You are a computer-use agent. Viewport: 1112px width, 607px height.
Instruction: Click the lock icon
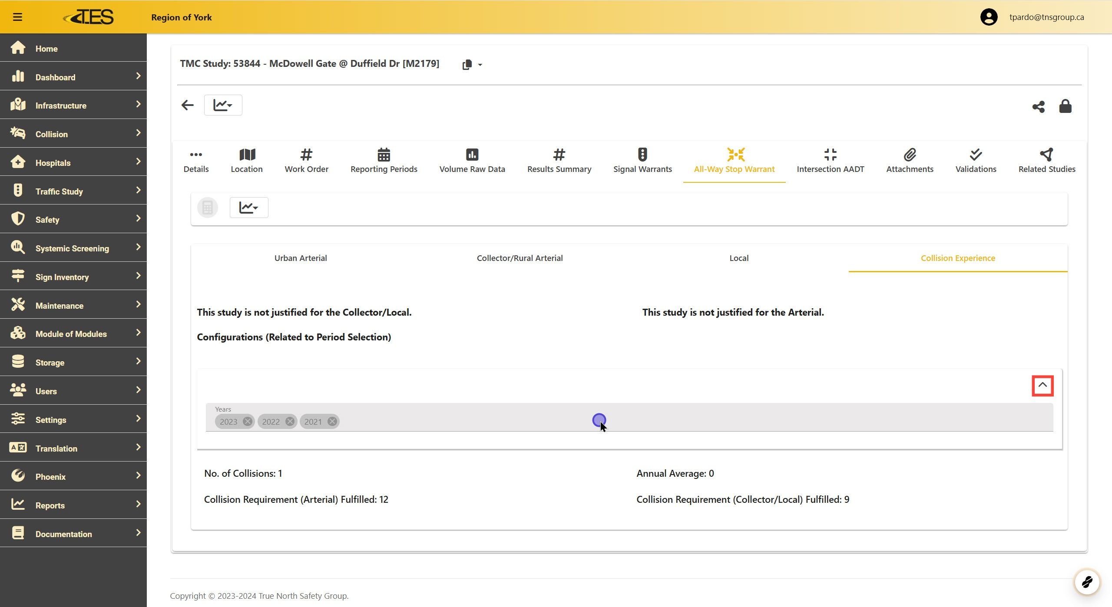pos(1065,106)
